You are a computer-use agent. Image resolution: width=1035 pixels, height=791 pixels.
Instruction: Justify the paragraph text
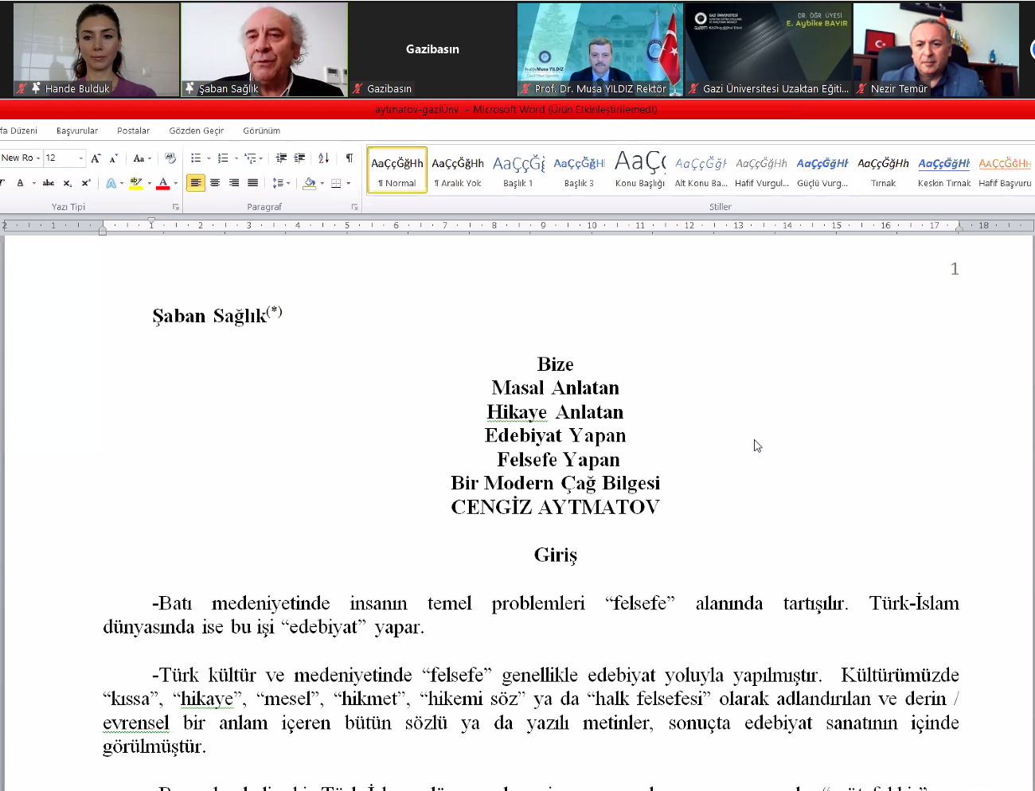[253, 183]
